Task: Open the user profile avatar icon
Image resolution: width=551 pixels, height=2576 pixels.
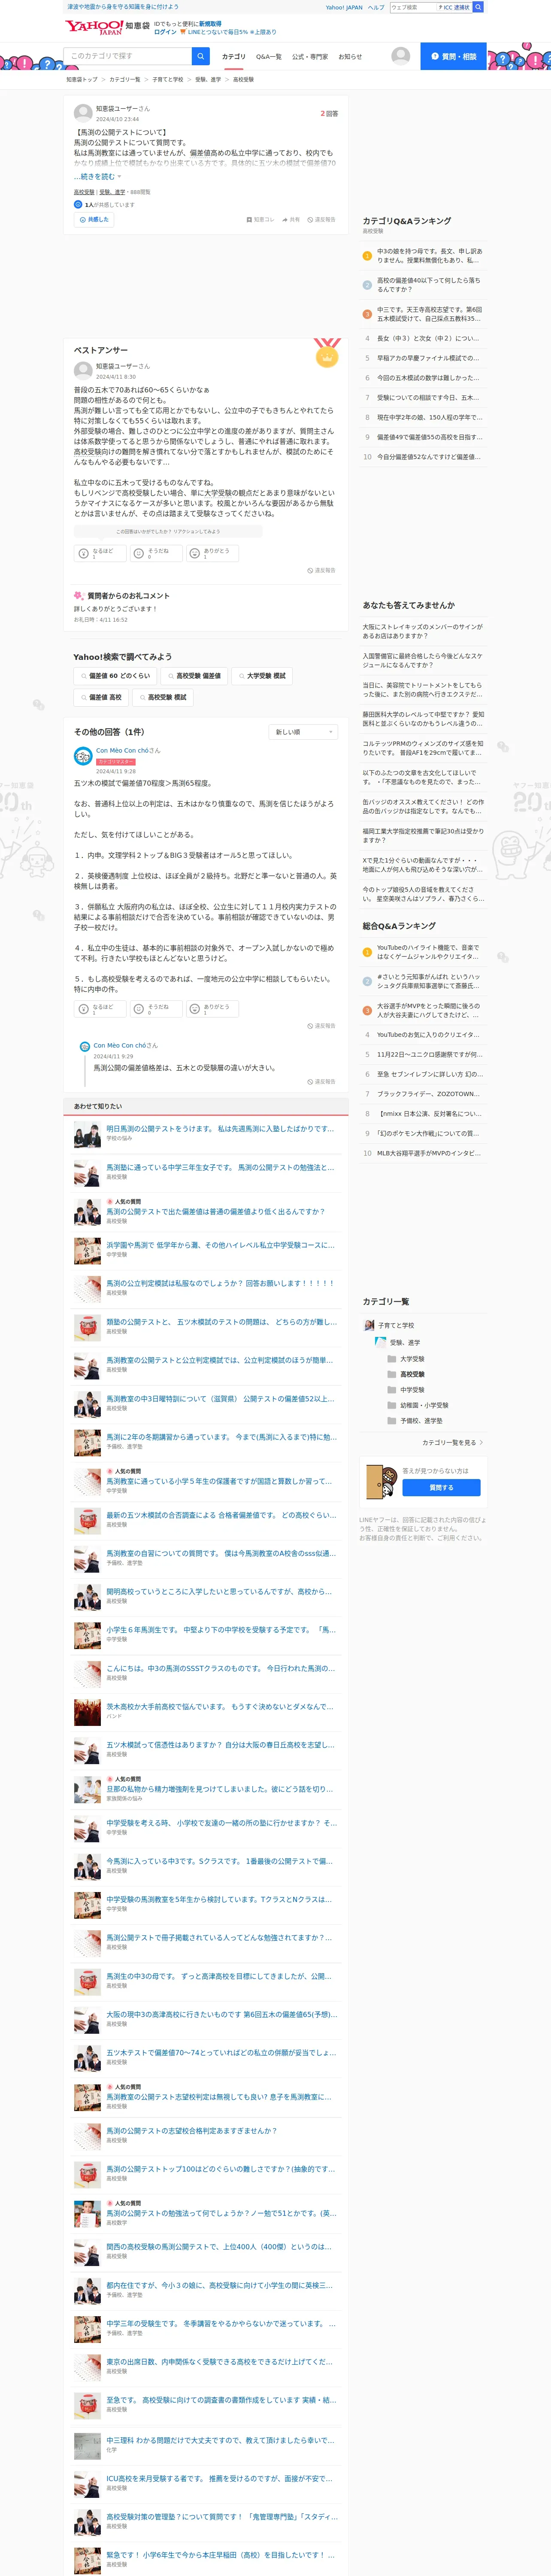Action: point(401,56)
